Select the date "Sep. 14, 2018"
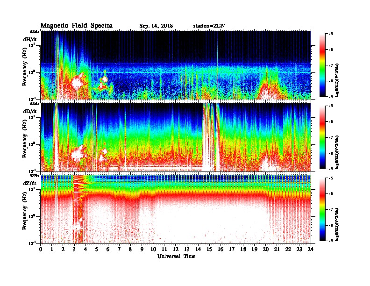This screenshot has height=286, width=370. (156, 26)
